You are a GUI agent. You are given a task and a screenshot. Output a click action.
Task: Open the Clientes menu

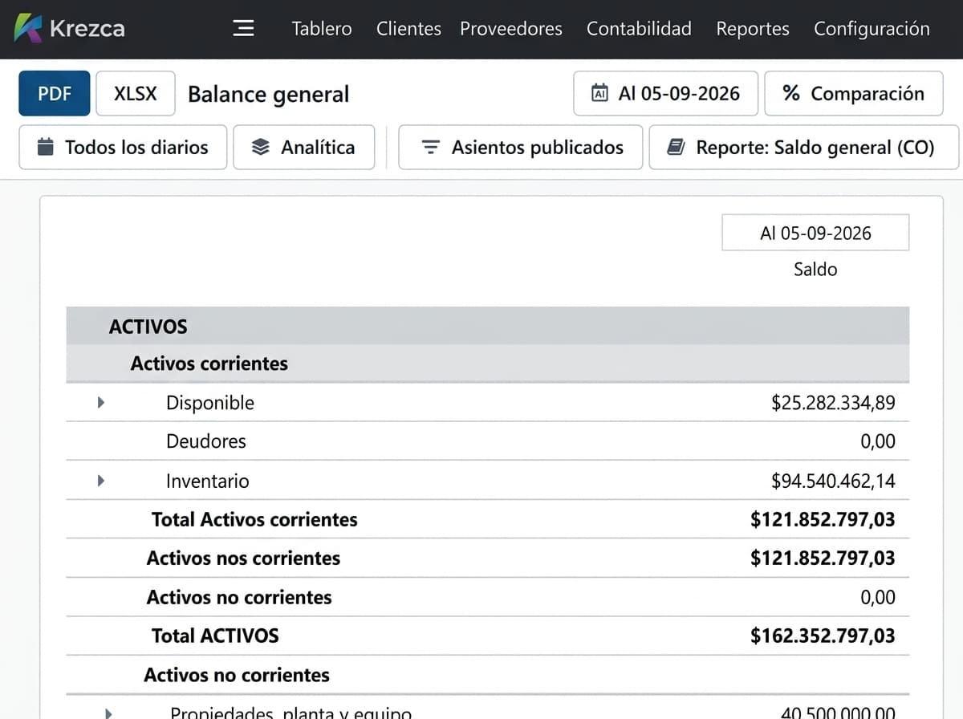(408, 29)
